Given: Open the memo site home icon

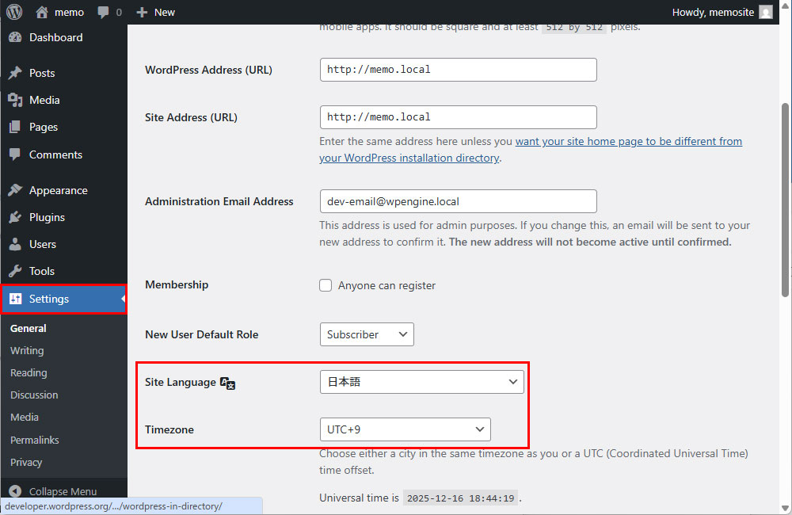Looking at the screenshot, I should click(42, 12).
